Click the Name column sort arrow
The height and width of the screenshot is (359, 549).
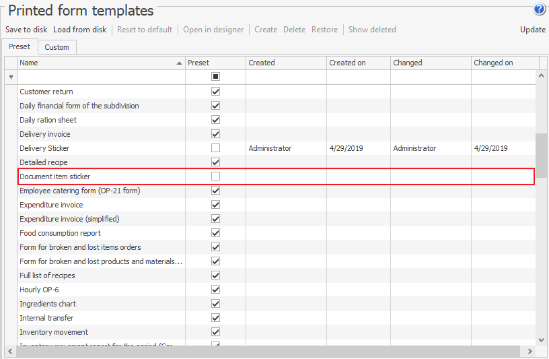[x=179, y=63]
